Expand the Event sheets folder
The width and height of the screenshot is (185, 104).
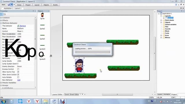pos(161,20)
